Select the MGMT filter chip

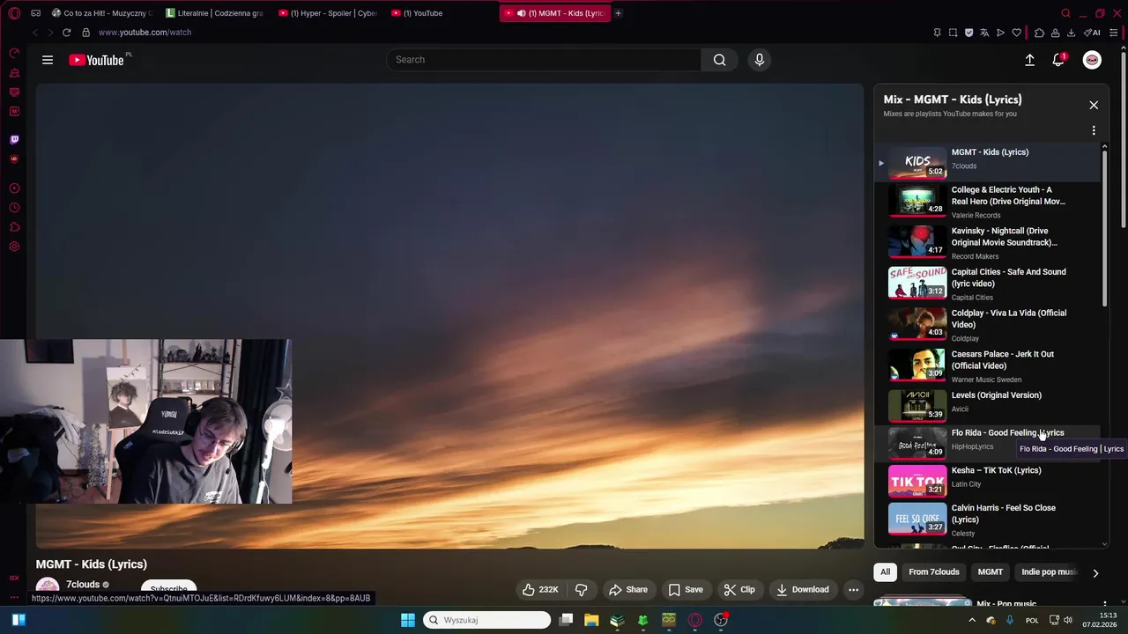pos(991,572)
